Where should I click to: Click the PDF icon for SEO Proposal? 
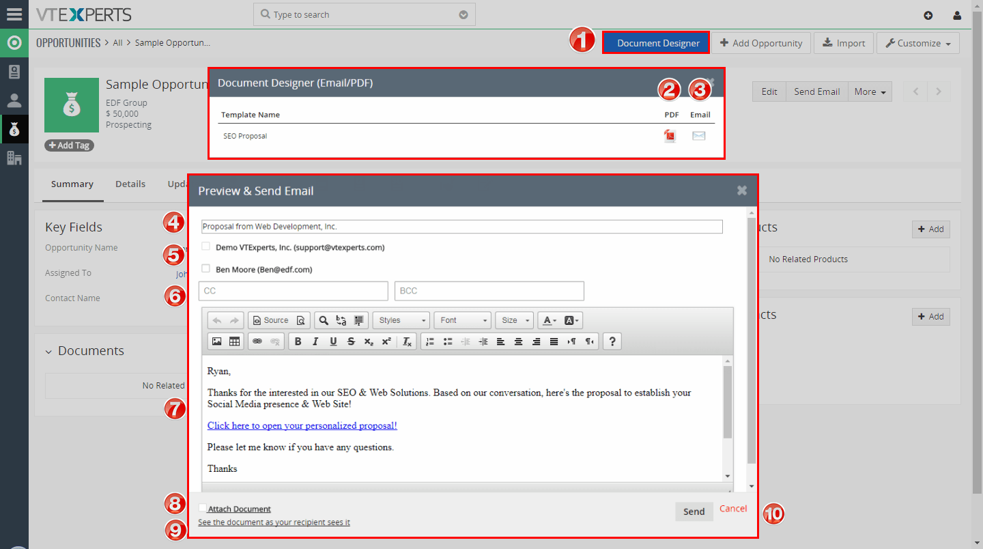tap(670, 135)
